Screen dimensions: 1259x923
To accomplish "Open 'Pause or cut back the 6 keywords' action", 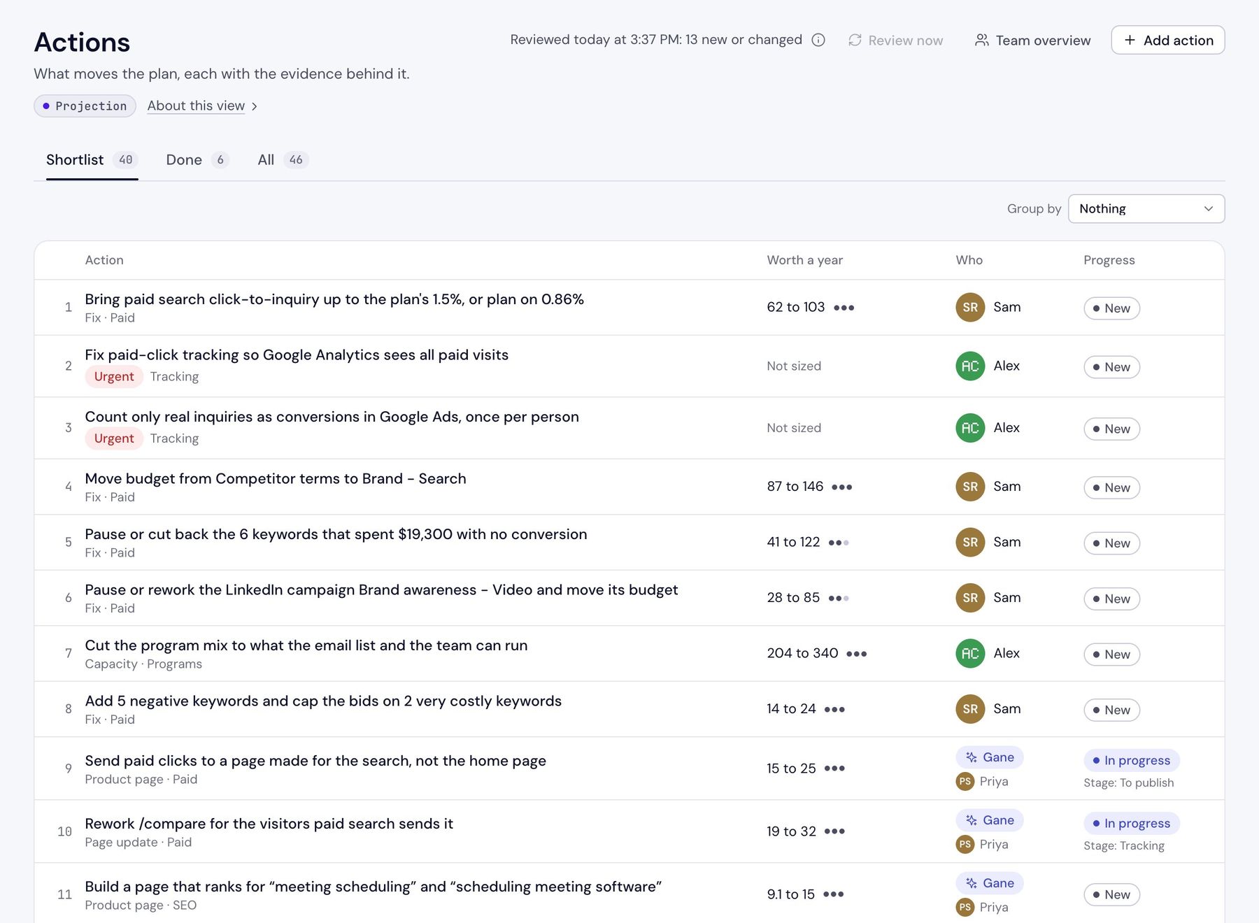I will click(x=336, y=534).
